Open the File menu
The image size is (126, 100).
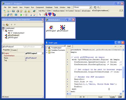(5, 7)
